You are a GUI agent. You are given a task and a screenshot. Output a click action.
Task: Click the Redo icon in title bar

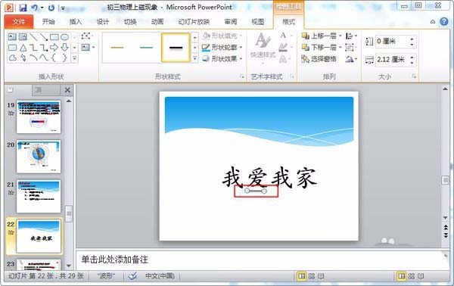coord(51,8)
